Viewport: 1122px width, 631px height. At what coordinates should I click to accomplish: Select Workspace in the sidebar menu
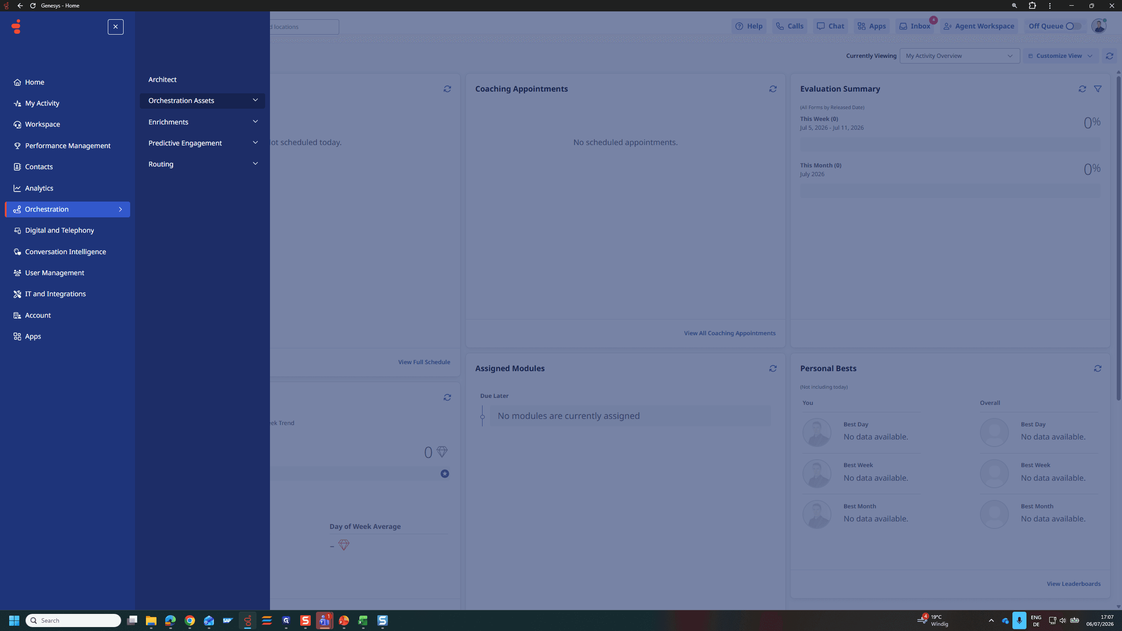tap(67, 124)
